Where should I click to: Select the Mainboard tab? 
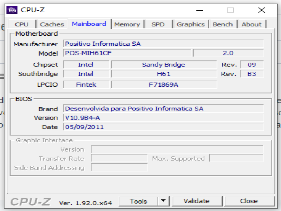coord(89,24)
